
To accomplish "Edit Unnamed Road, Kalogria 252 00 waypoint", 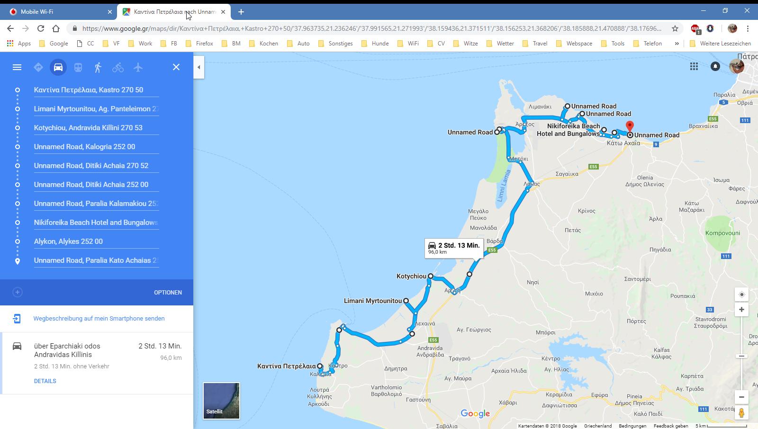I will pyautogui.click(x=96, y=147).
